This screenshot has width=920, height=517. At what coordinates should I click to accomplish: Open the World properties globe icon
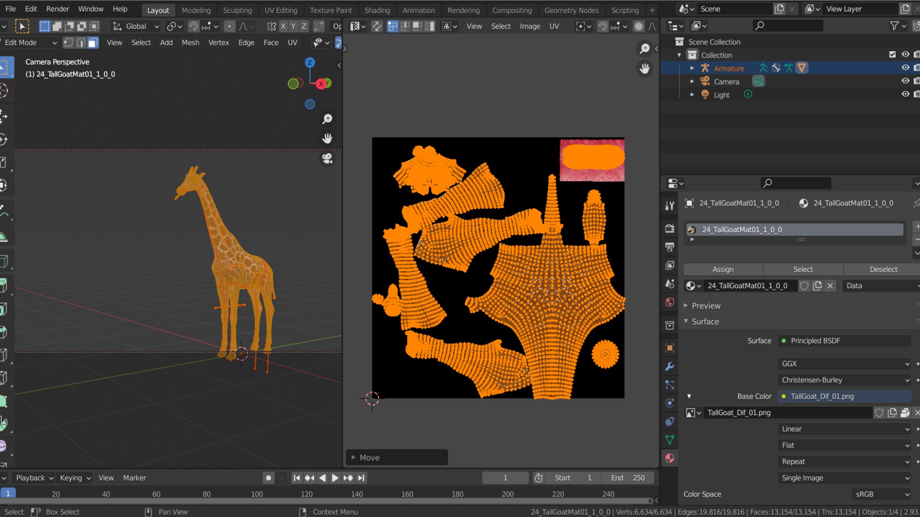670,303
